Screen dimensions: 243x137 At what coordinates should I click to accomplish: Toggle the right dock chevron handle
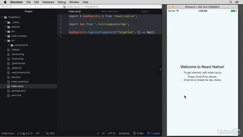(x=160, y=69)
